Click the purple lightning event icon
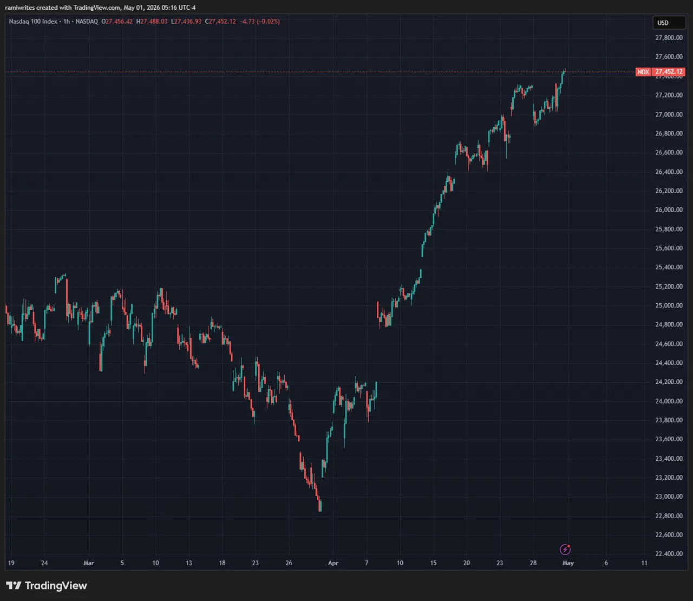The width and height of the screenshot is (693, 601). coord(565,550)
